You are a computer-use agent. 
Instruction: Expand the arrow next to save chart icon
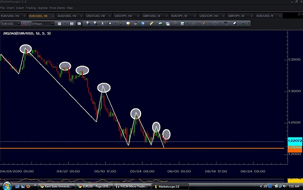tap(188, 24)
